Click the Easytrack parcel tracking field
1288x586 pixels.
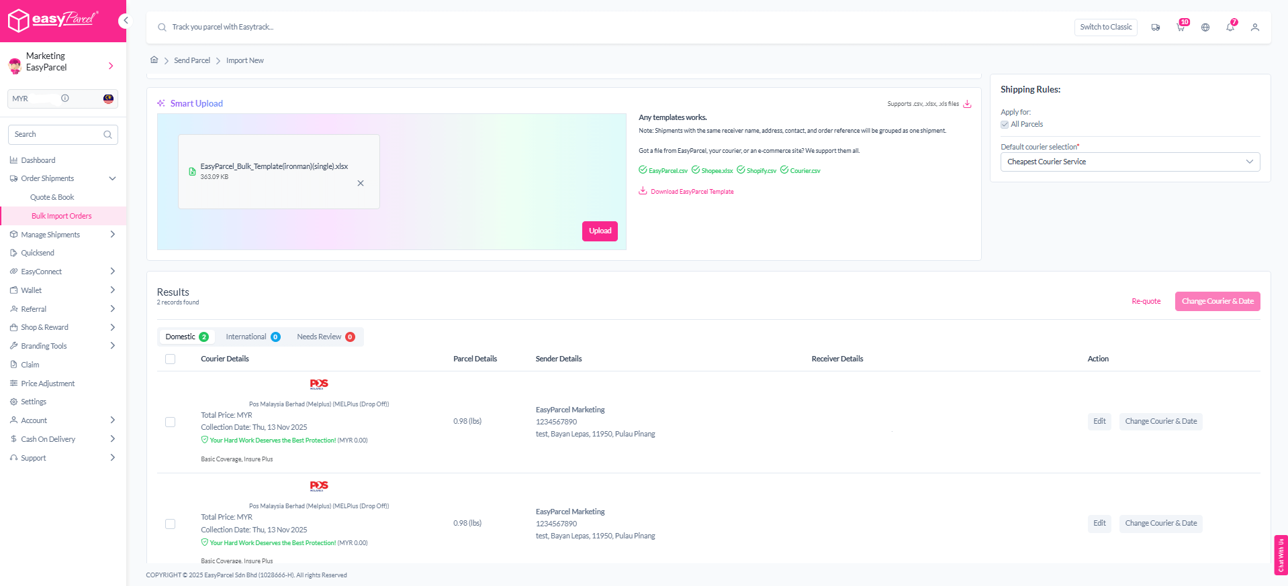click(x=403, y=27)
